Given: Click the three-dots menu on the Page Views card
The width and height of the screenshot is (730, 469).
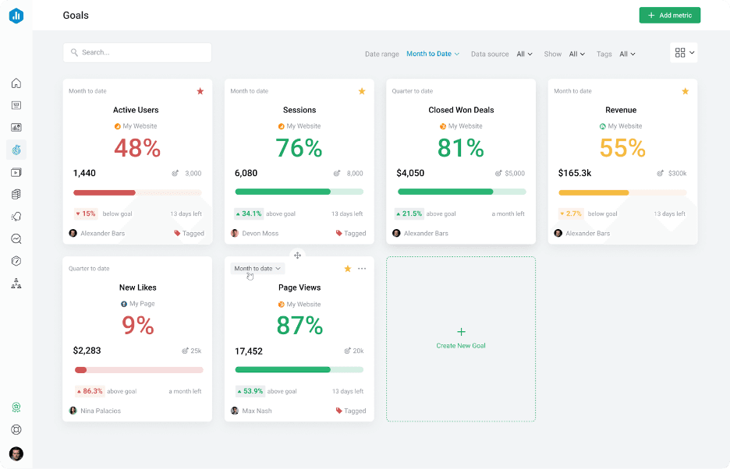Looking at the screenshot, I should [362, 269].
